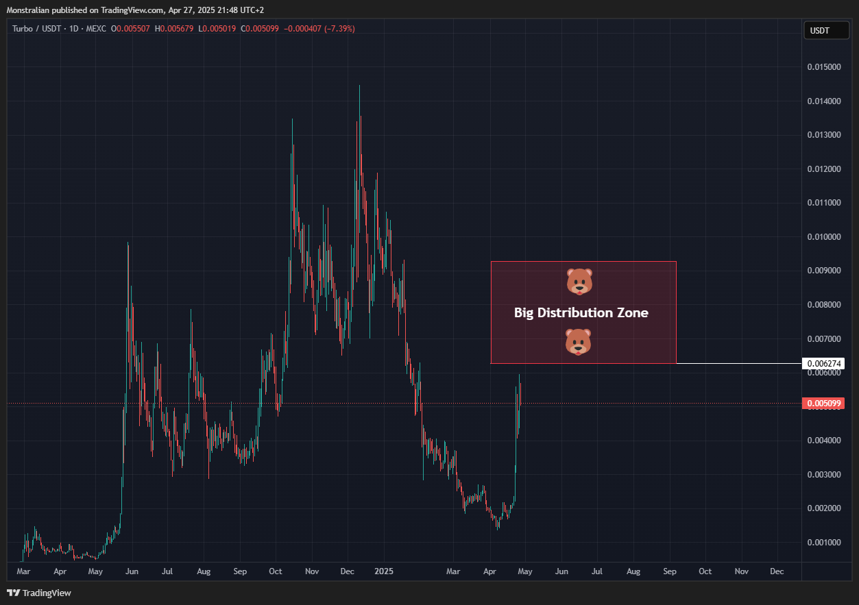The width and height of the screenshot is (859, 605).
Task: Click the 0.002000 price axis label
Action: pos(823,508)
